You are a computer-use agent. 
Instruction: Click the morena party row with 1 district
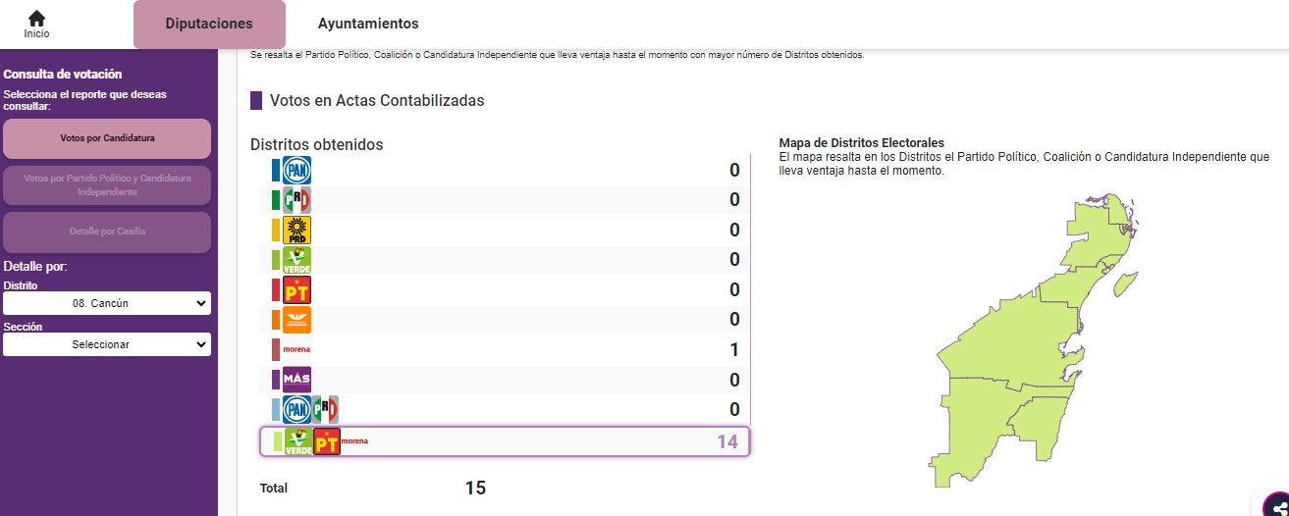505,350
